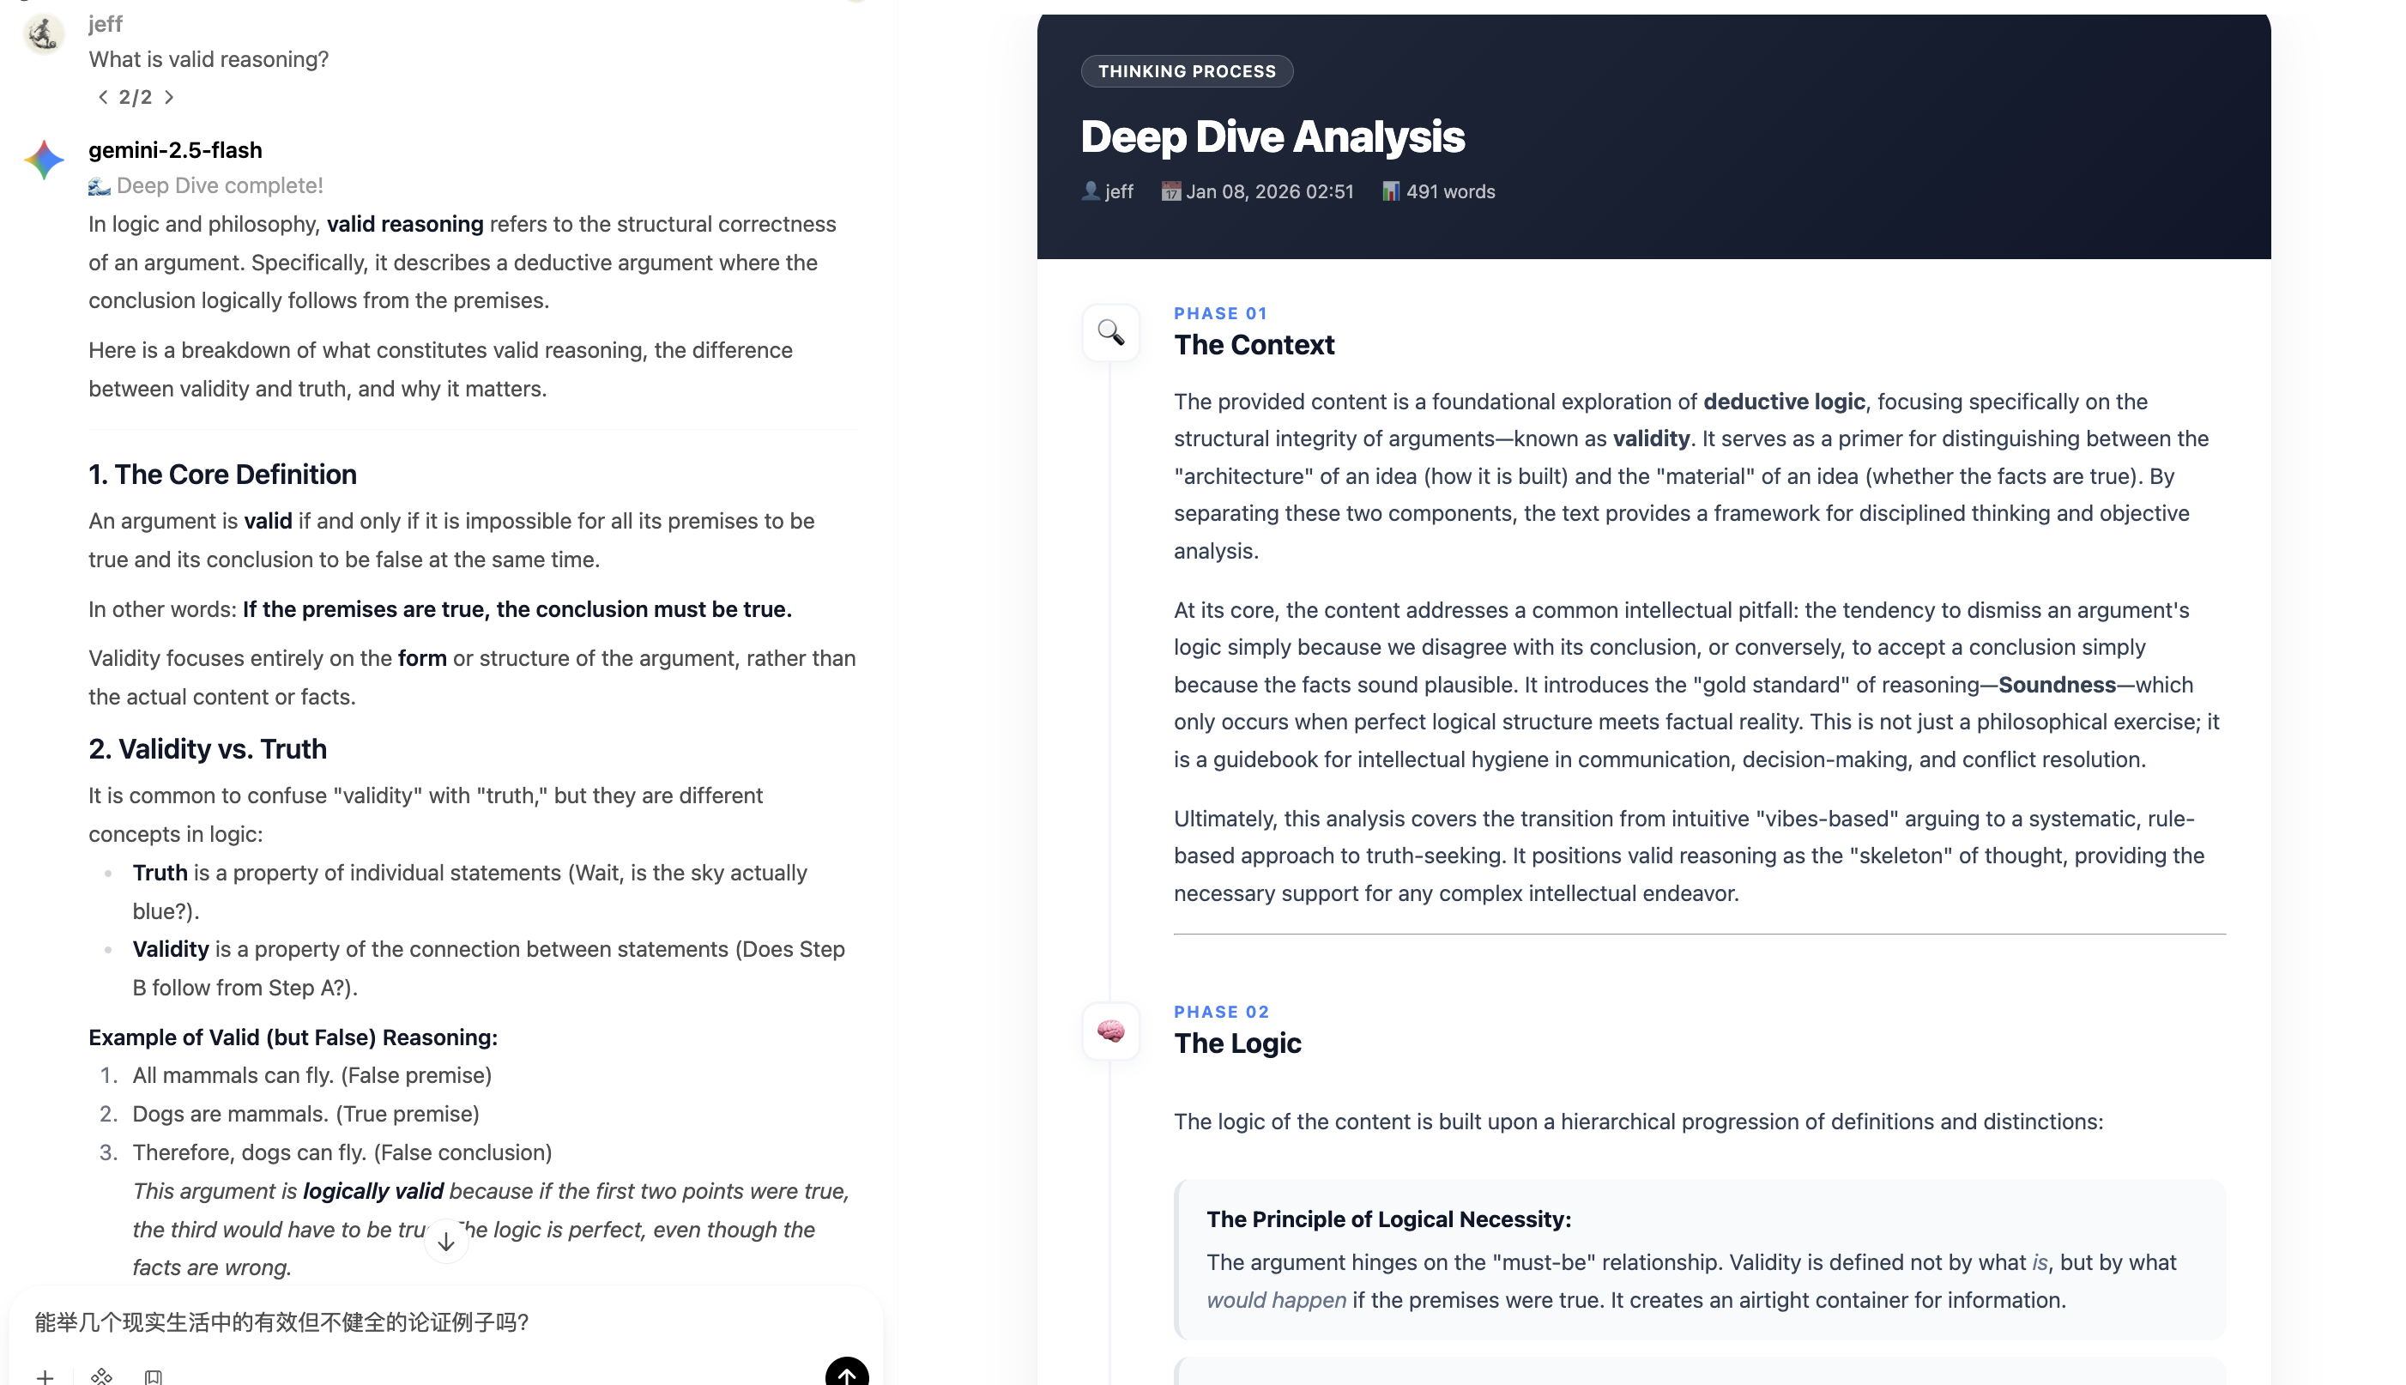Click the Gemini model star icon

(x=44, y=159)
